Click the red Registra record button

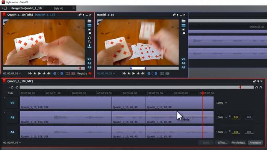pyautogui.click(x=90, y=73)
